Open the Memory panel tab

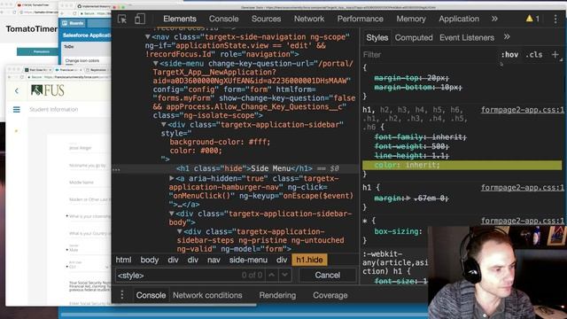click(411, 19)
